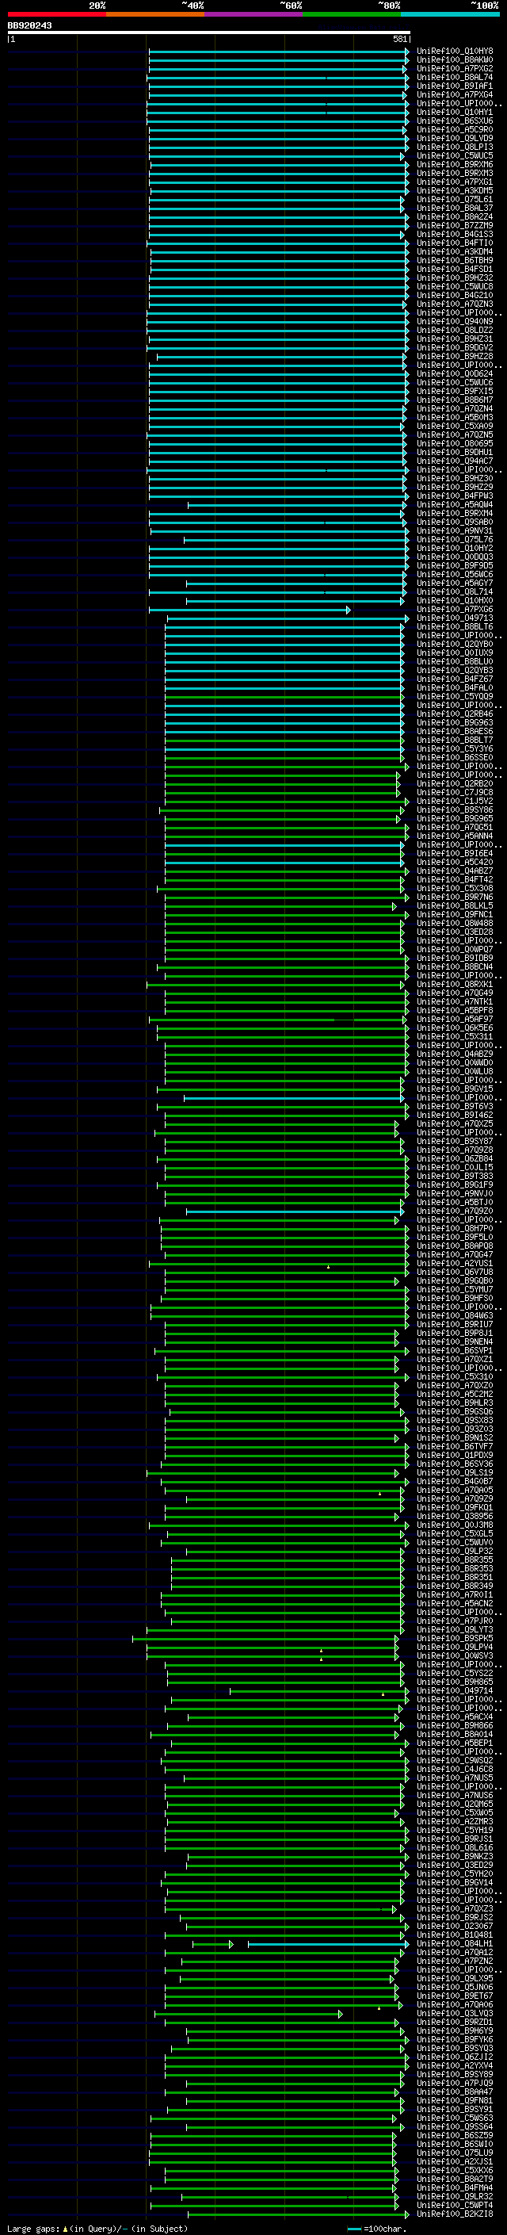The image size is (507, 2235).
Task: Click the short alignment bar for UniRef100_Q3LVQ3
Action: pos(248,2013)
